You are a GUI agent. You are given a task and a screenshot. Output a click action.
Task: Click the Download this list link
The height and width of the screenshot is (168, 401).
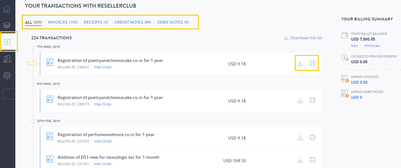coord(303,38)
